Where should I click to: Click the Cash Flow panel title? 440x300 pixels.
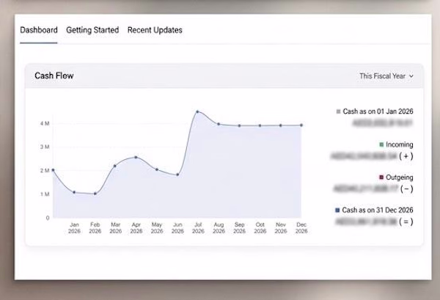tap(54, 76)
